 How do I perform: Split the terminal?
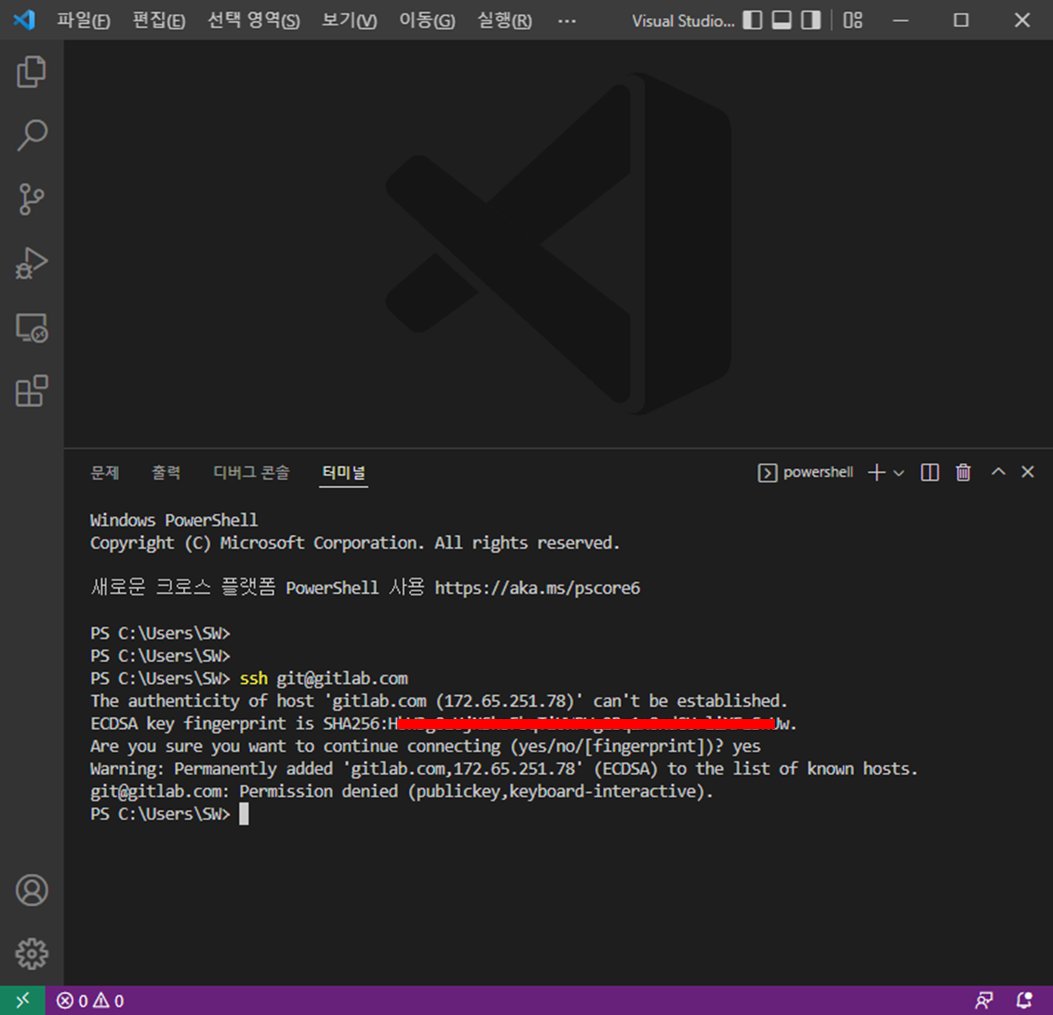coord(930,472)
